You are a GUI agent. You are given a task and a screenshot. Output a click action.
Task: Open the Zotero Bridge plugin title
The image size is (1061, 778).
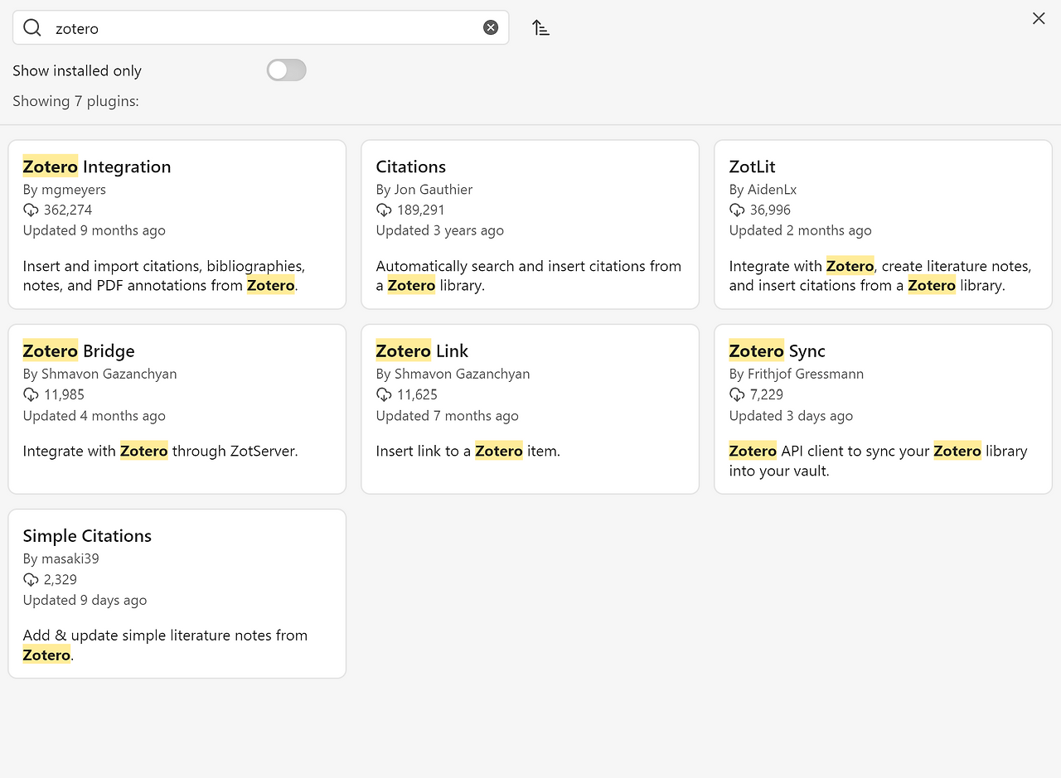coord(79,351)
